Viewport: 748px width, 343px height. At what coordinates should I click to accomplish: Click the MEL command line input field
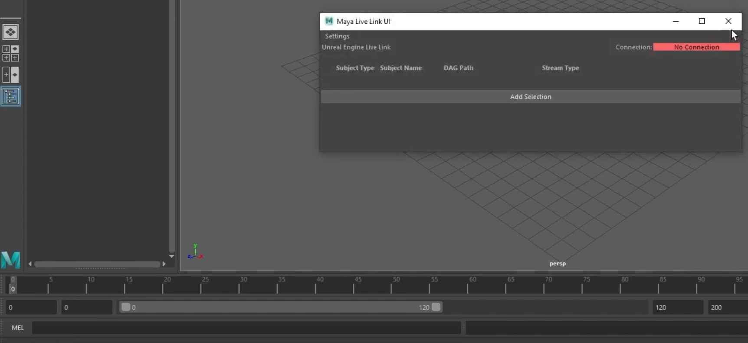click(246, 328)
